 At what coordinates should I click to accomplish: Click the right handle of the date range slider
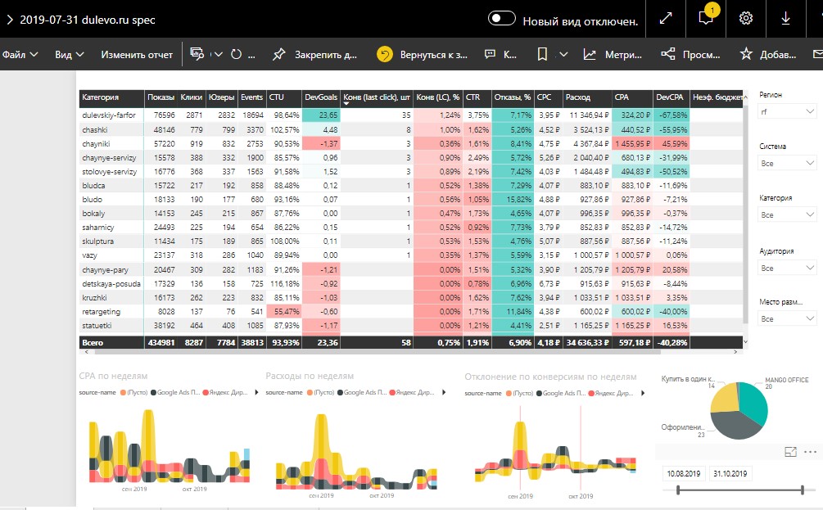(802, 490)
